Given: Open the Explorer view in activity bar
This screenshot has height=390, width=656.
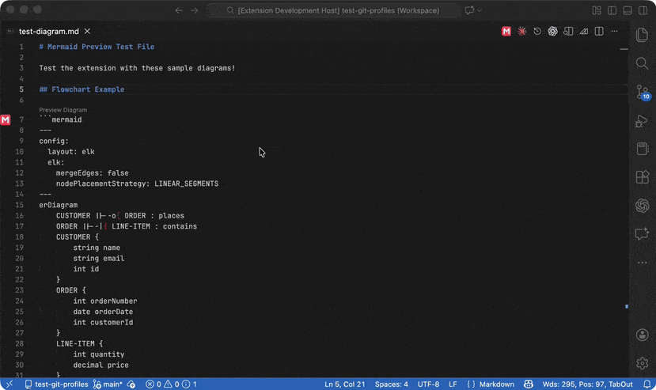Looking at the screenshot, I should click(x=643, y=35).
